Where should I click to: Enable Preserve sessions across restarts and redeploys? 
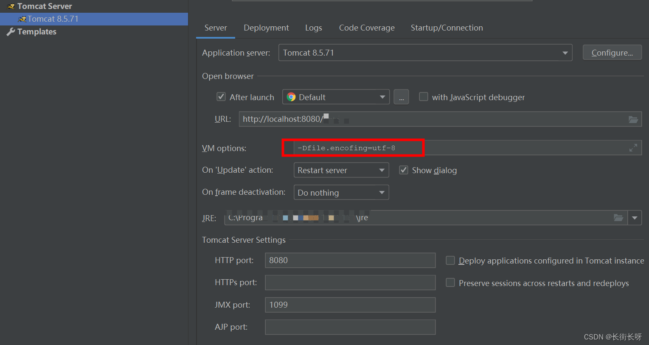click(x=450, y=283)
